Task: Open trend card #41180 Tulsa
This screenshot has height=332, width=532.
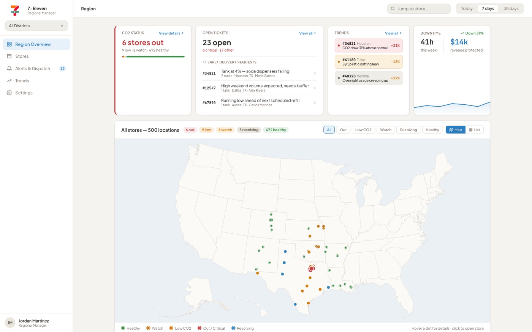Action: point(369,62)
